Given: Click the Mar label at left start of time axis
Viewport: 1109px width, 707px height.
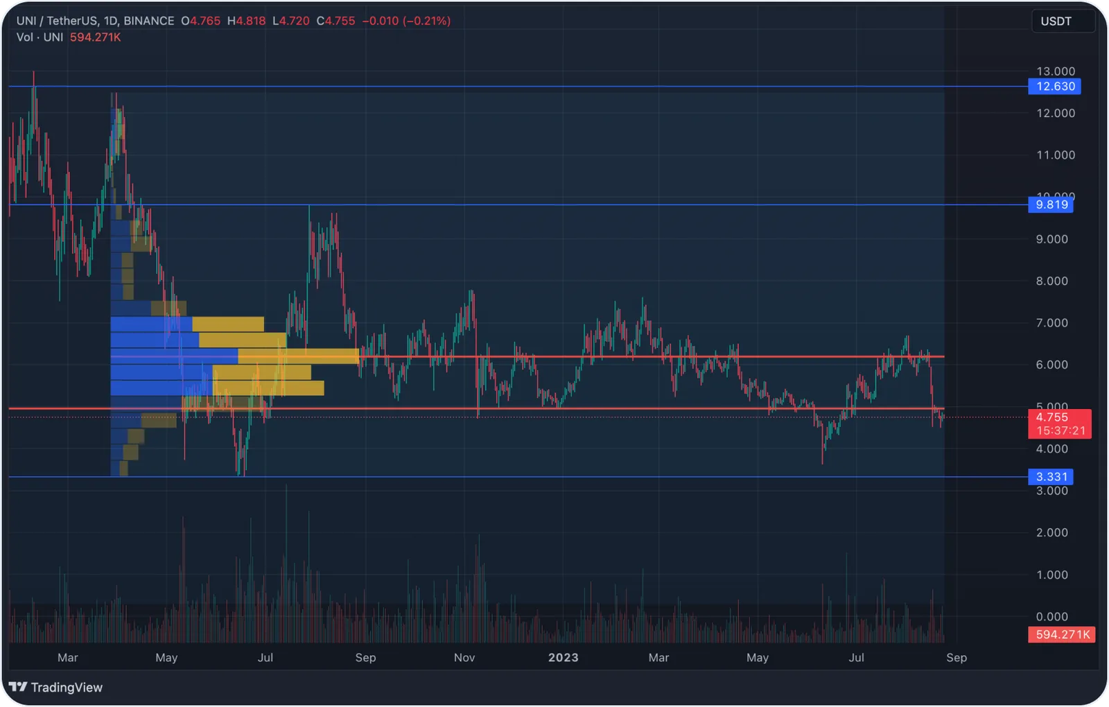Looking at the screenshot, I should (x=68, y=658).
